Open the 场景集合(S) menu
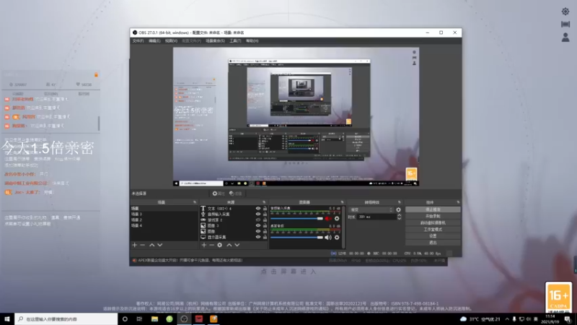 215,41
